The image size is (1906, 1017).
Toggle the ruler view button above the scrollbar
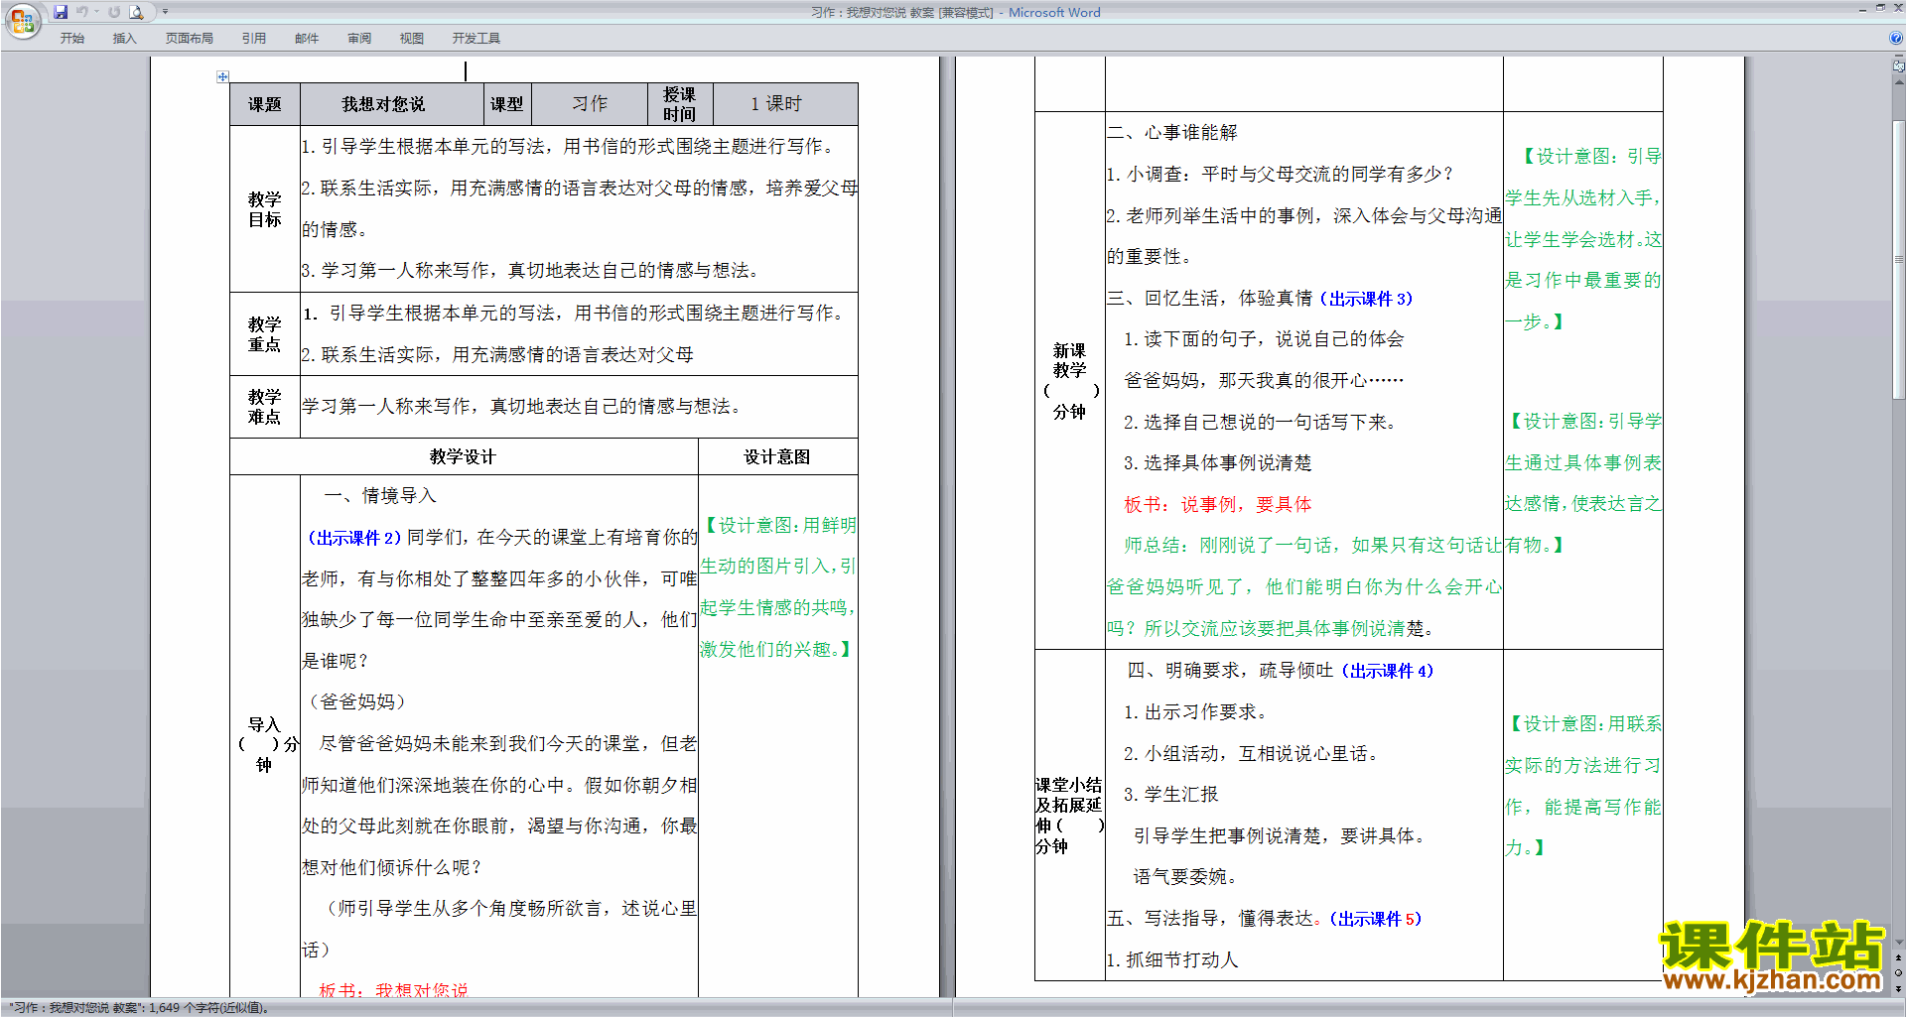(x=1898, y=66)
